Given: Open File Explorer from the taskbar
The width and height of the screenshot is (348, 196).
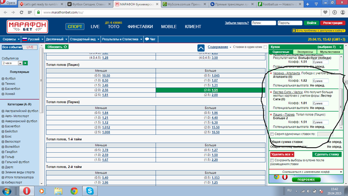Looking at the screenshot, I should 58,191.
